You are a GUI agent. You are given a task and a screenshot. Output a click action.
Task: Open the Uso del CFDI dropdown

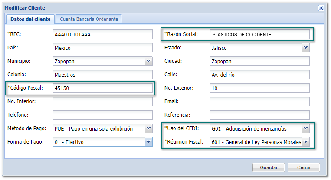point(305,128)
